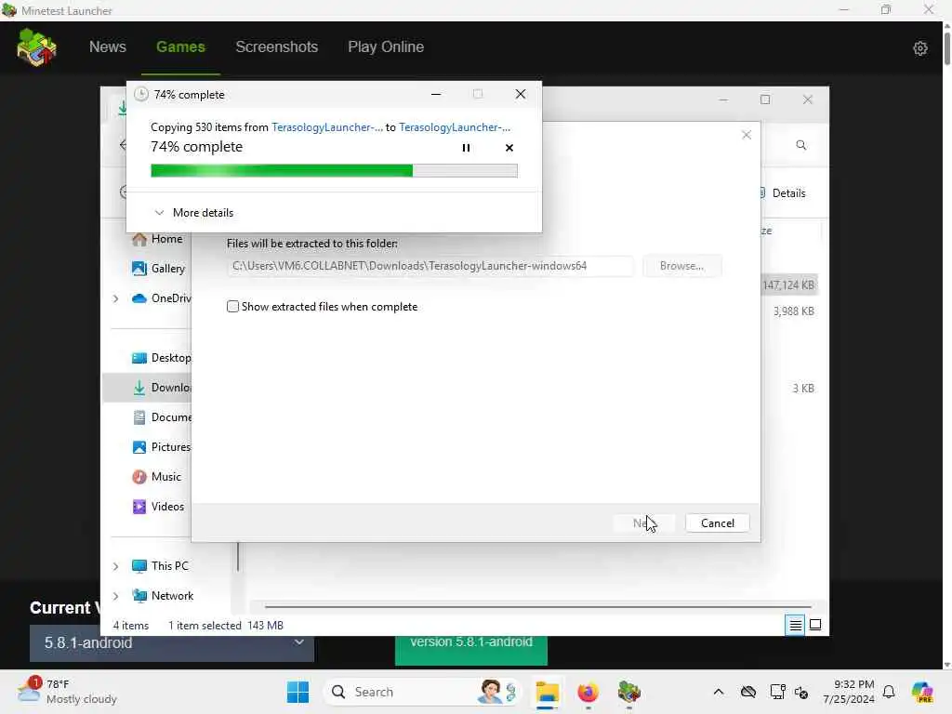Select the Play Online tab
Viewport: 952px width, 714px height.
click(x=386, y=46)
